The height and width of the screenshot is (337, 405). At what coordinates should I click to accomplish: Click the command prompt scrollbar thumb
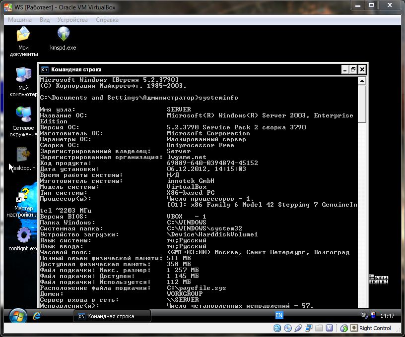pyautogui.click(x=362, y=104)
